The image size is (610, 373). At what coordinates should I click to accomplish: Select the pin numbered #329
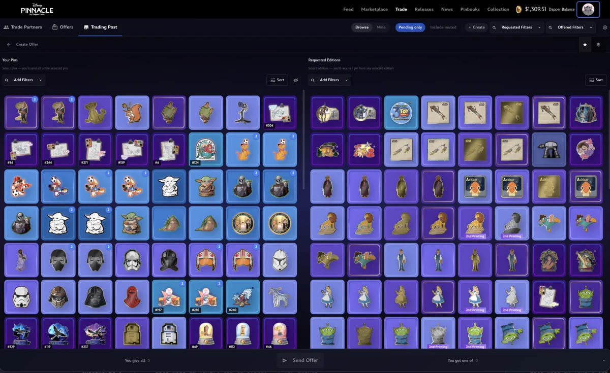point(21,333)
